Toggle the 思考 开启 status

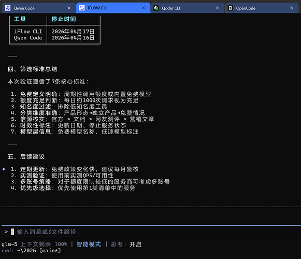tap(126, 244)
